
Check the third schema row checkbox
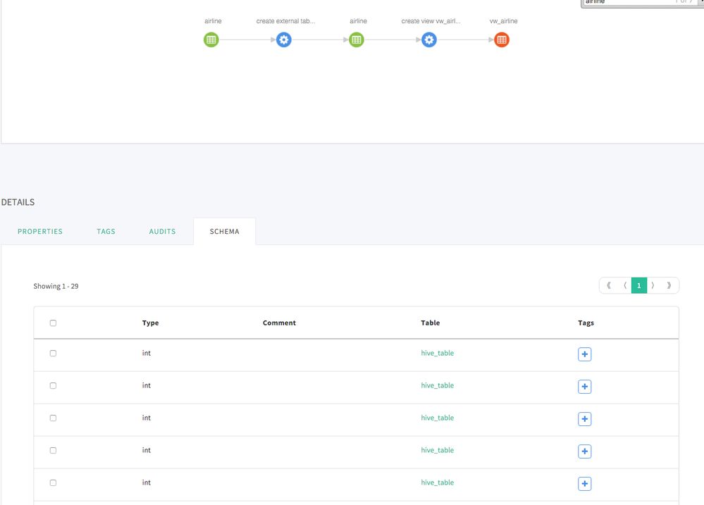[x=53, y=418]
